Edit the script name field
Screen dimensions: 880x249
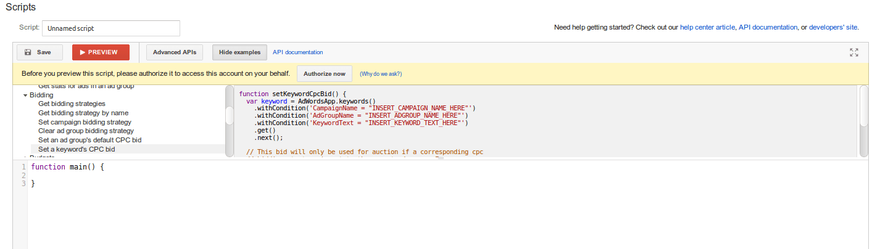[x=111, y=28]
